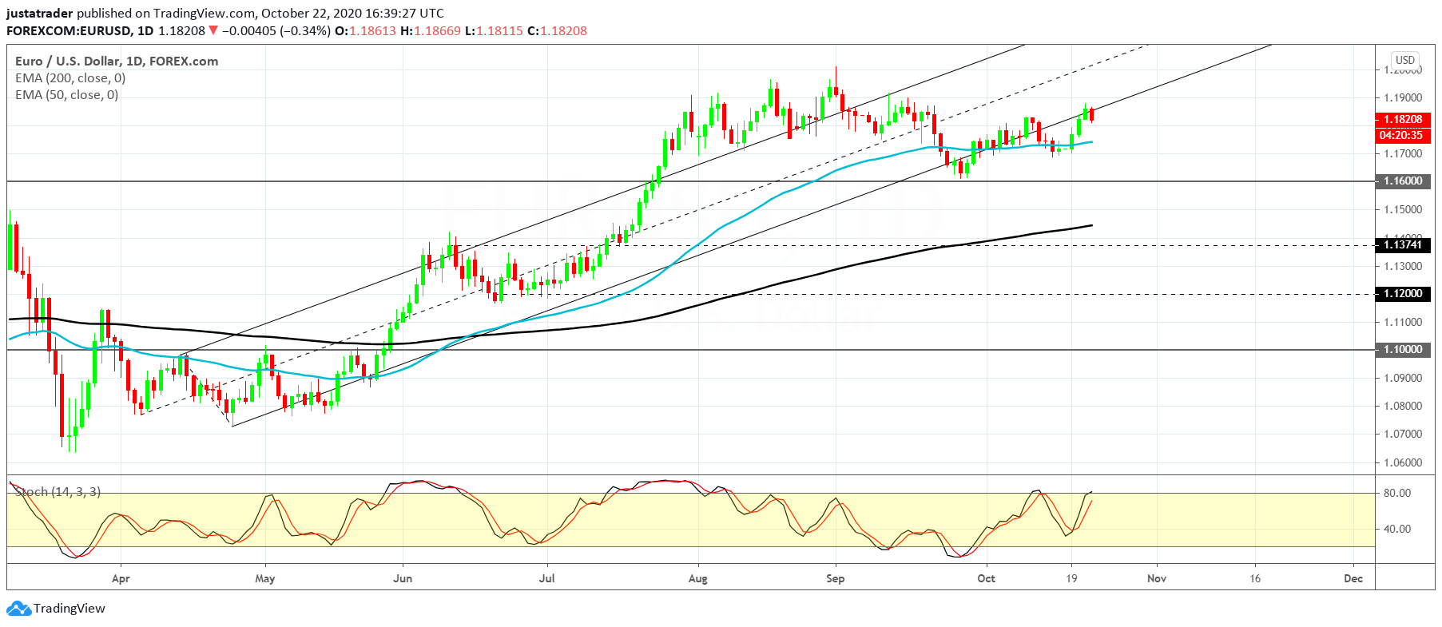This screenshot has width=1442, height=627.
Task: Click the Apr label on the time axis
Action: 121,578
